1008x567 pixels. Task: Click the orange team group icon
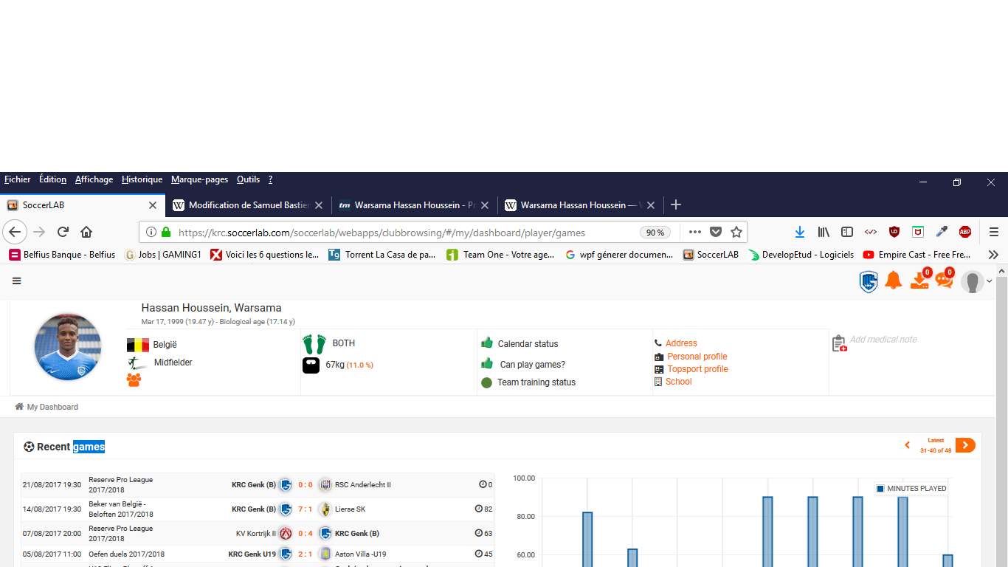[x=134, y=380]
